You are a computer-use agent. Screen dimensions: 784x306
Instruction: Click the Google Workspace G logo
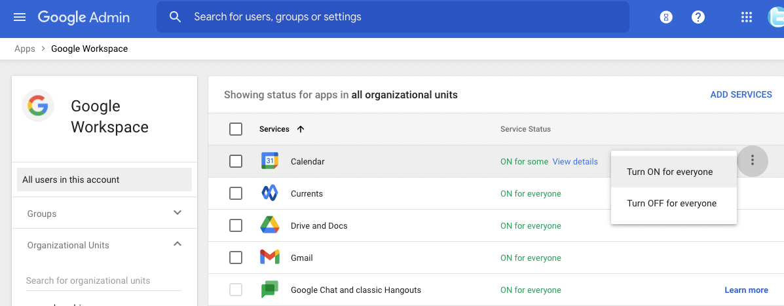click(x=38, y=105)
